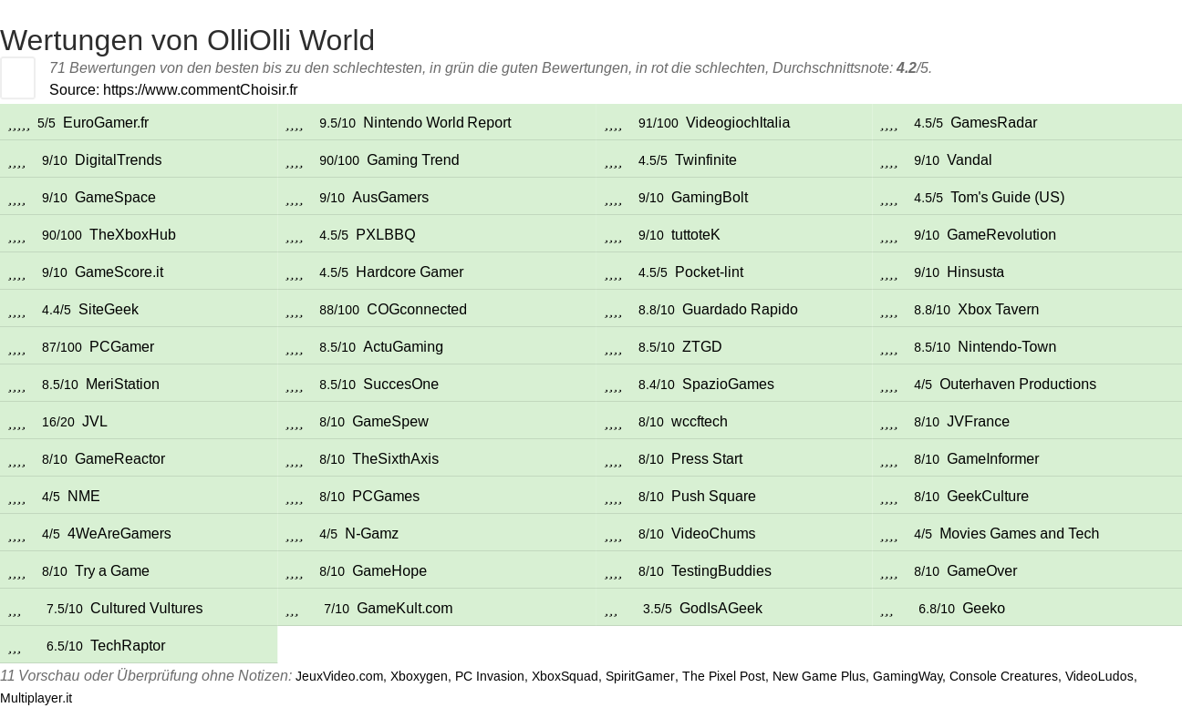Click the PCGamer review
Viewport: 1182px width, 708px height.
(x=121, y=347)
